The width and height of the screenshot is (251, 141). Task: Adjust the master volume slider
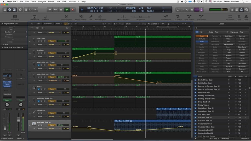coord(218,10)
